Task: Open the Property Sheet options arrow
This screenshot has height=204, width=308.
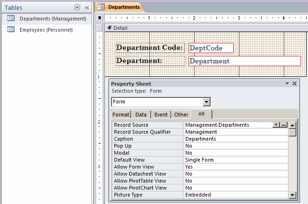Action: point(287,83)
